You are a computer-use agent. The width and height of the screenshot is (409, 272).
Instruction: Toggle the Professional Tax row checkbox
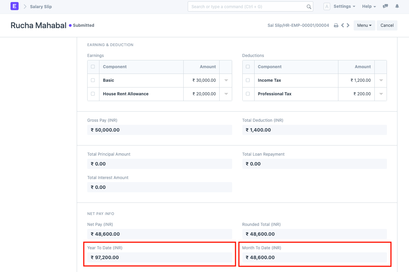point(248,94)
